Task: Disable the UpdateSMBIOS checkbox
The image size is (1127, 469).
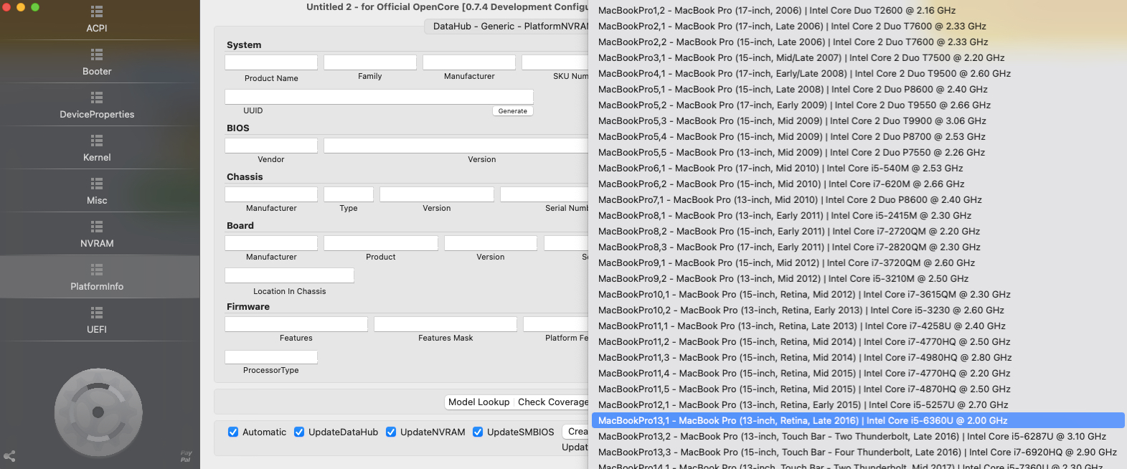Action: [478, 432]
